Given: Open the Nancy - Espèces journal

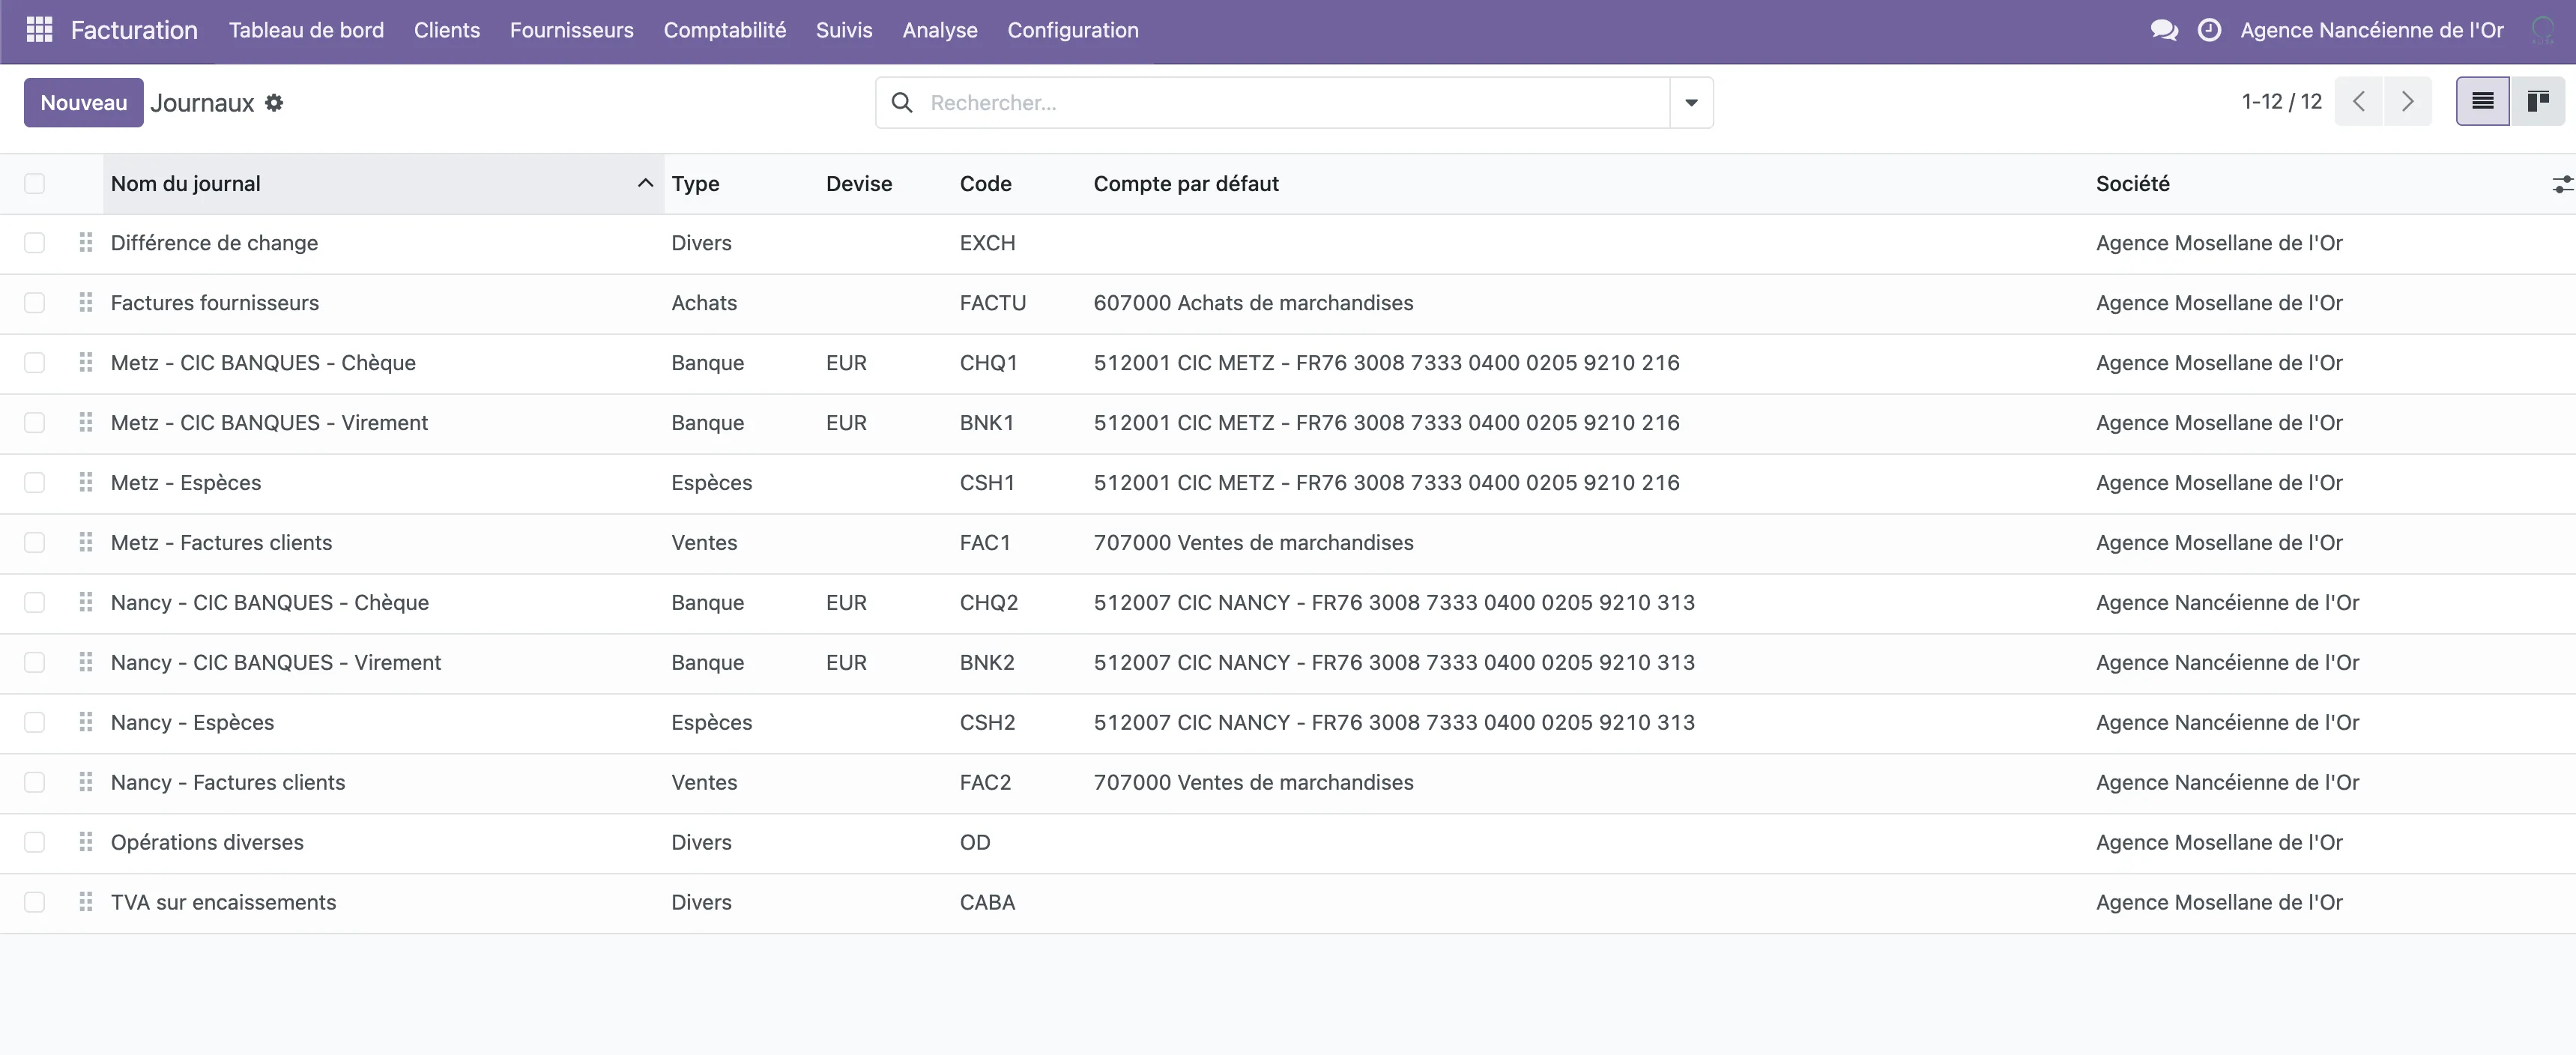Looking at the screenshot, I should pos(192,723).
